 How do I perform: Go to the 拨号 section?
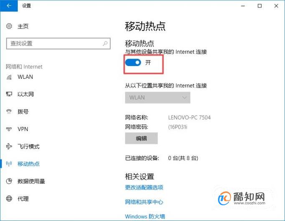23,111
